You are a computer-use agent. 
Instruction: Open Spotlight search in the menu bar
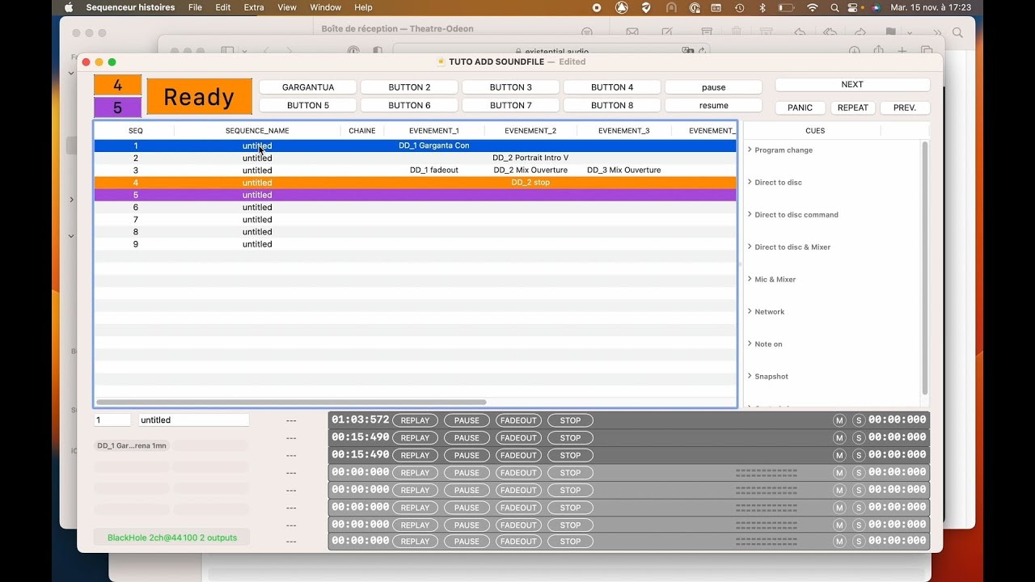pyautogui.click(x=835, y=7)
